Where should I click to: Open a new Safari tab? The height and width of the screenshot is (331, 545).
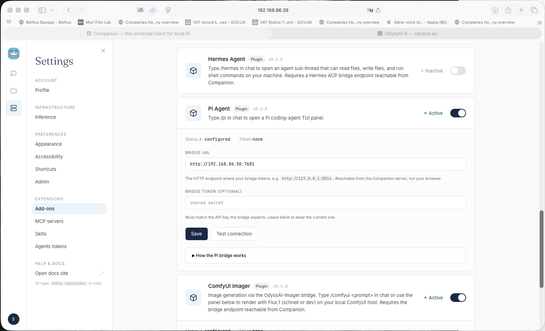(x=521, y=10)
